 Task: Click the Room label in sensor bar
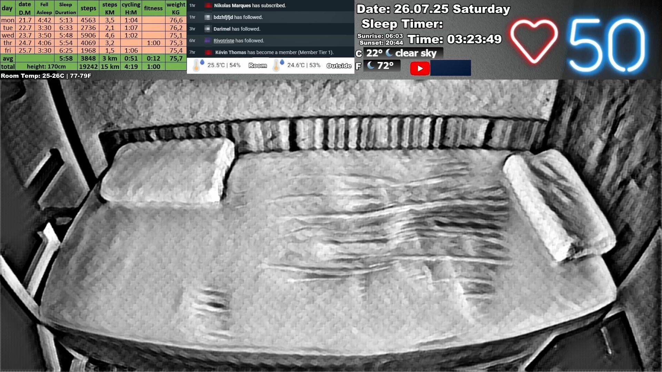[258, 65]
